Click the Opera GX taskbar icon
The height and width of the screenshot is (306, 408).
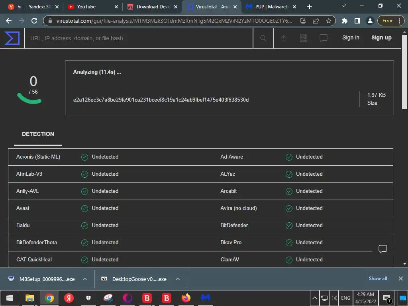(127, 298)
